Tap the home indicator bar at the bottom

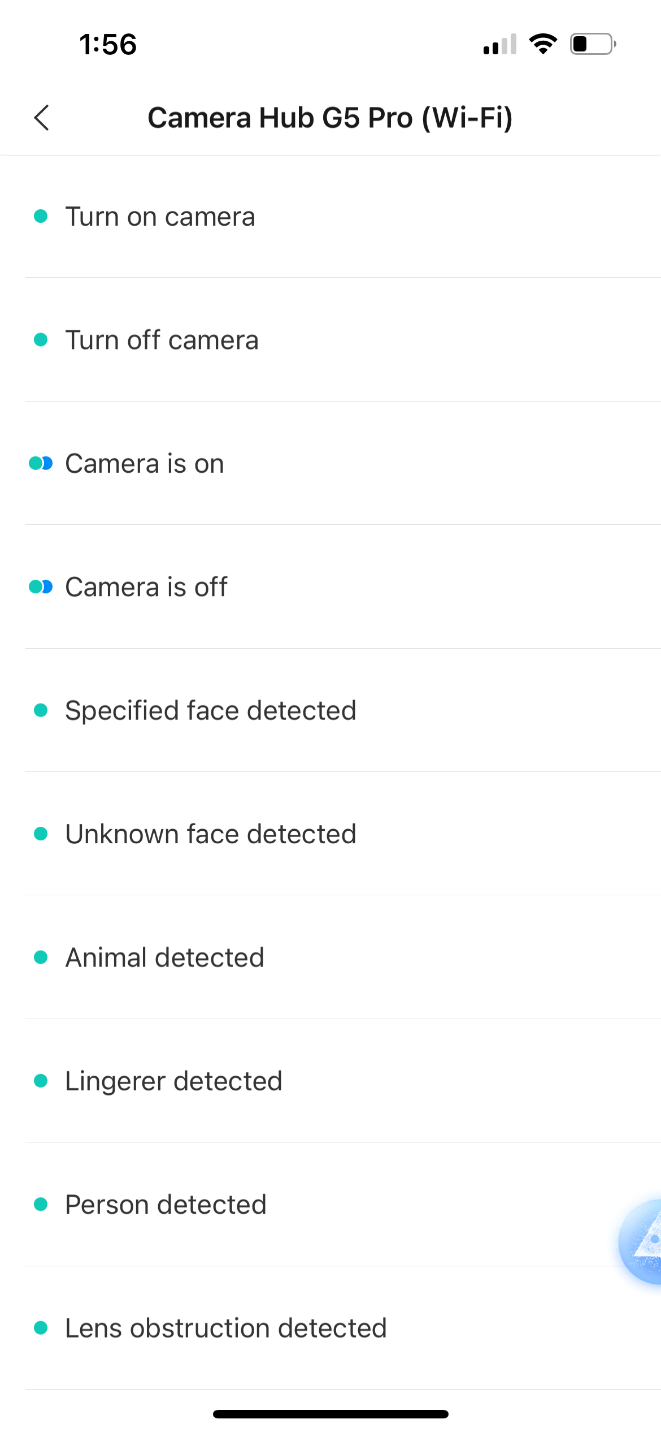pos(330,1414)
